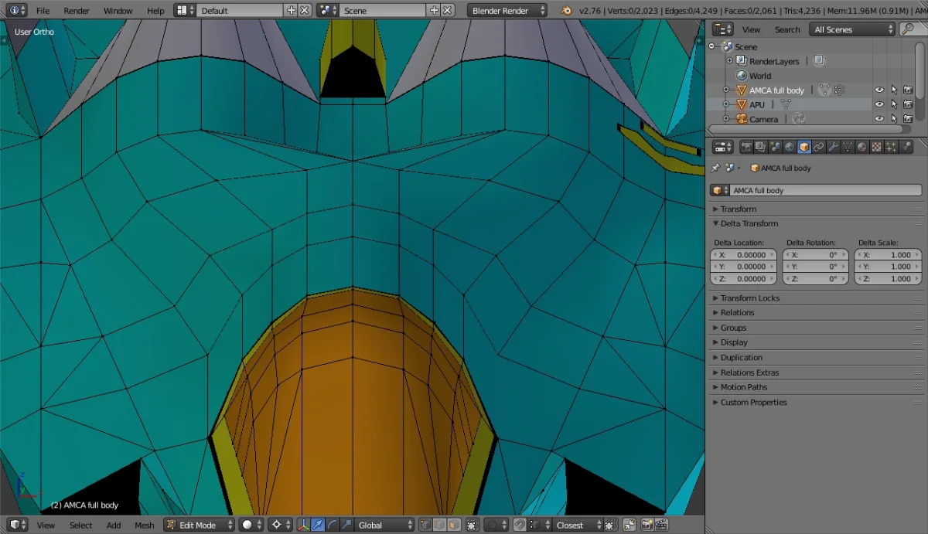
Task: Open the Closest snap target dropdown
Action: 578,525
